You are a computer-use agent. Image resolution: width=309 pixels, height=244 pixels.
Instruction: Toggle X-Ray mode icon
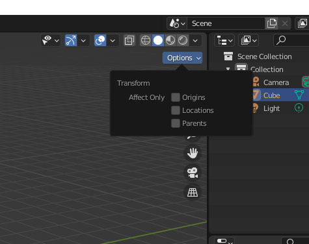coord(129,40)
